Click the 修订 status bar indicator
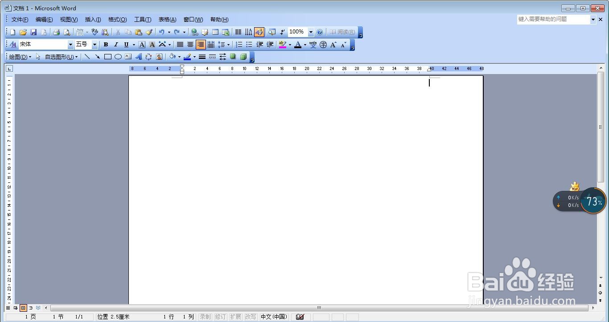Image resolution: width=609 pixels, height=322 pixels. [x=220, y=317]
